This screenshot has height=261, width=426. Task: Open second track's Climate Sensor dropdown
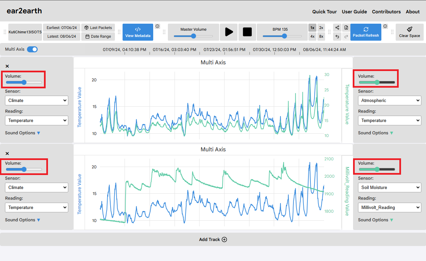coord(37,187)
